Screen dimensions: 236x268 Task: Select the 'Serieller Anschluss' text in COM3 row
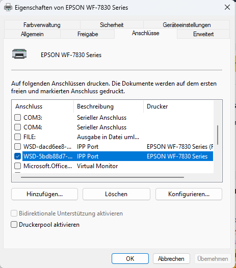101,118
